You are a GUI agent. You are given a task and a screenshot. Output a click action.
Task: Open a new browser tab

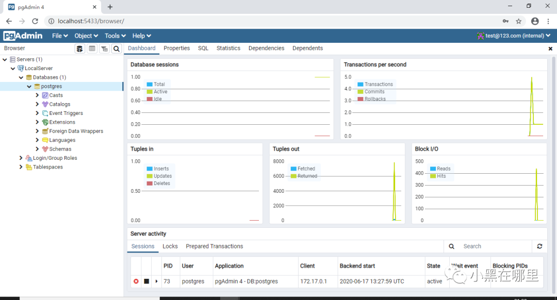(110, 7)
